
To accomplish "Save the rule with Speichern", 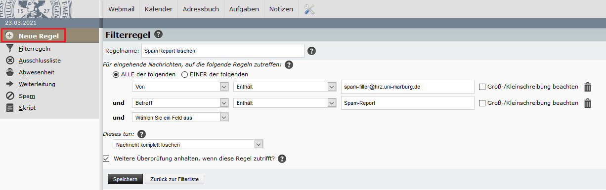I will coord(125,179).
